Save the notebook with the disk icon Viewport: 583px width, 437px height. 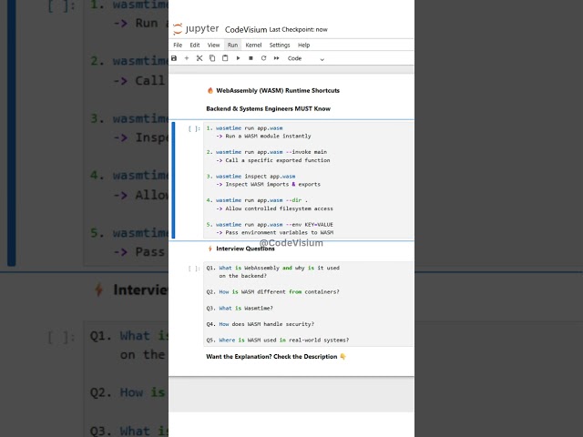tap(174, 58)
